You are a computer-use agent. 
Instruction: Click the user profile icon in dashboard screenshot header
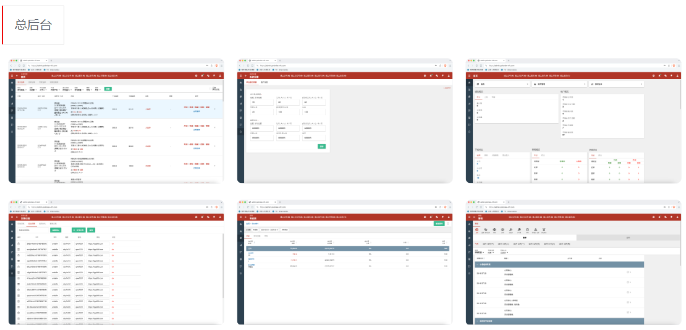click(677, 75)
